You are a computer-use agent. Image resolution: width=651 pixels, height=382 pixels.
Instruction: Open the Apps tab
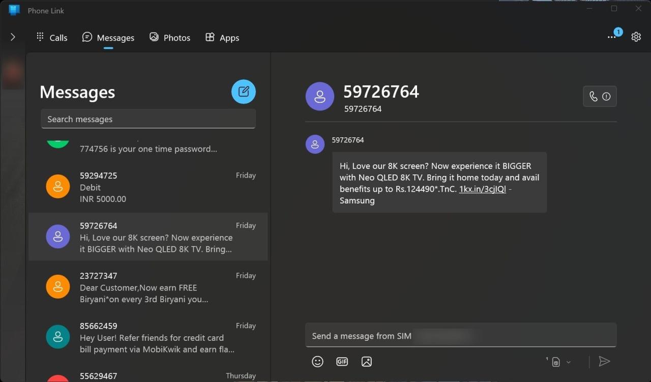pyautogui.click(x=222, y=38)
